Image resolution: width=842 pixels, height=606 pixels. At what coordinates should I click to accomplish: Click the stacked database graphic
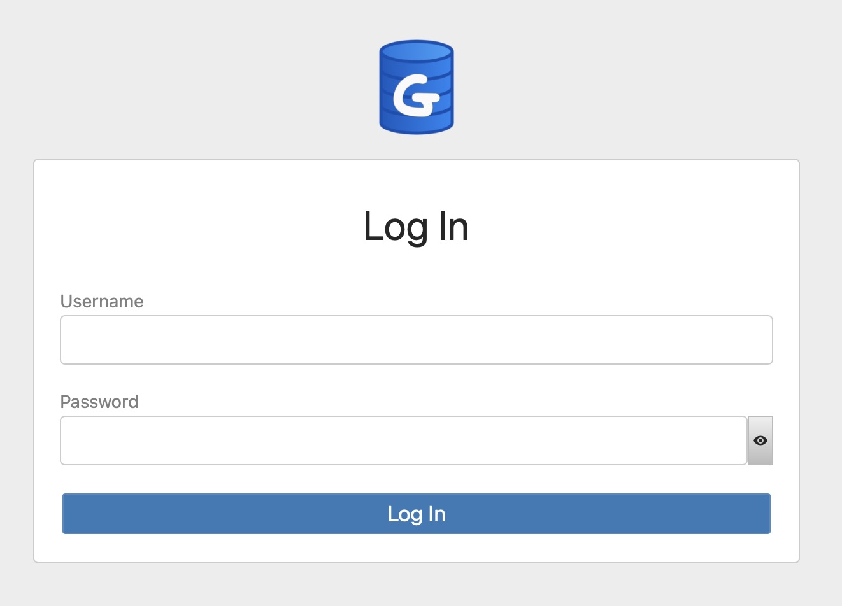tap(416, 88)
